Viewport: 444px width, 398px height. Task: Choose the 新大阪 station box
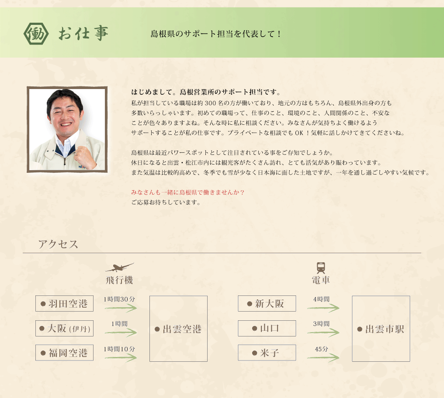(x=267, y=304)
